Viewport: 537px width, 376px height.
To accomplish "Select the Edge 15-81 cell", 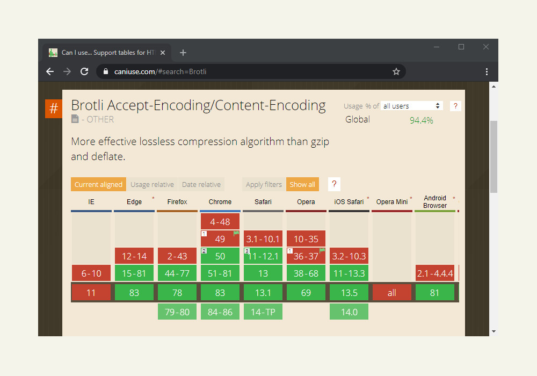I will pos(134,273).
